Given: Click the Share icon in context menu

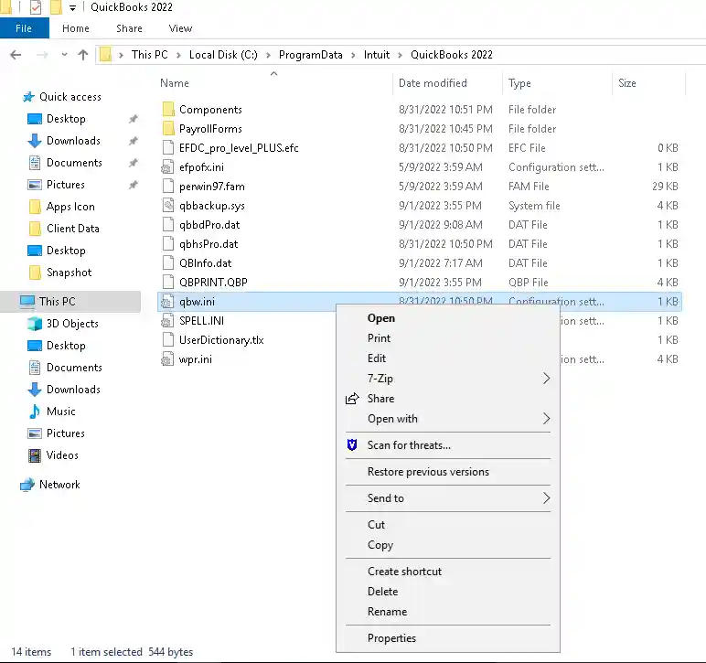Looking at the screenshot, I should pyautogui.click(x=352, y=399).
